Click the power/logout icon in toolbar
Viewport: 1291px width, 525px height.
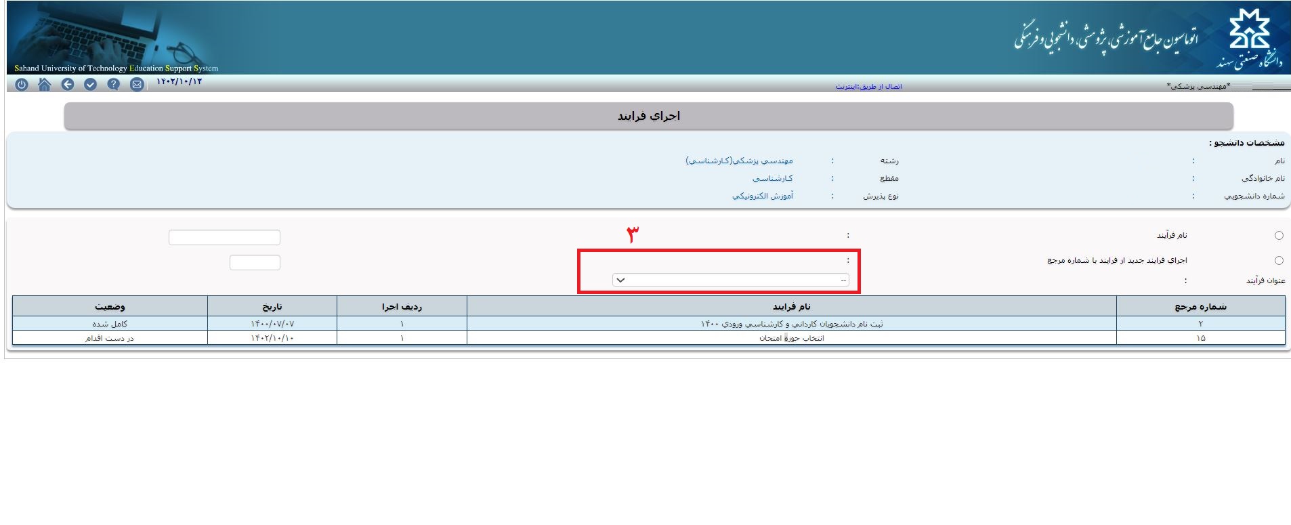[22, 85]
